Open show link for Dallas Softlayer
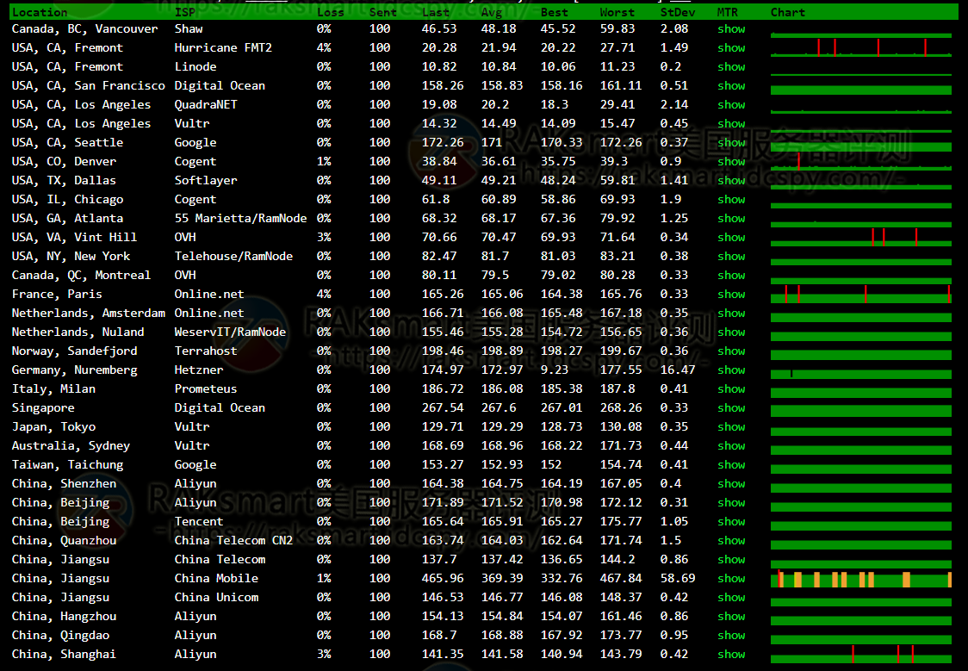The image size is (968, 671). (x=731, y=181)
